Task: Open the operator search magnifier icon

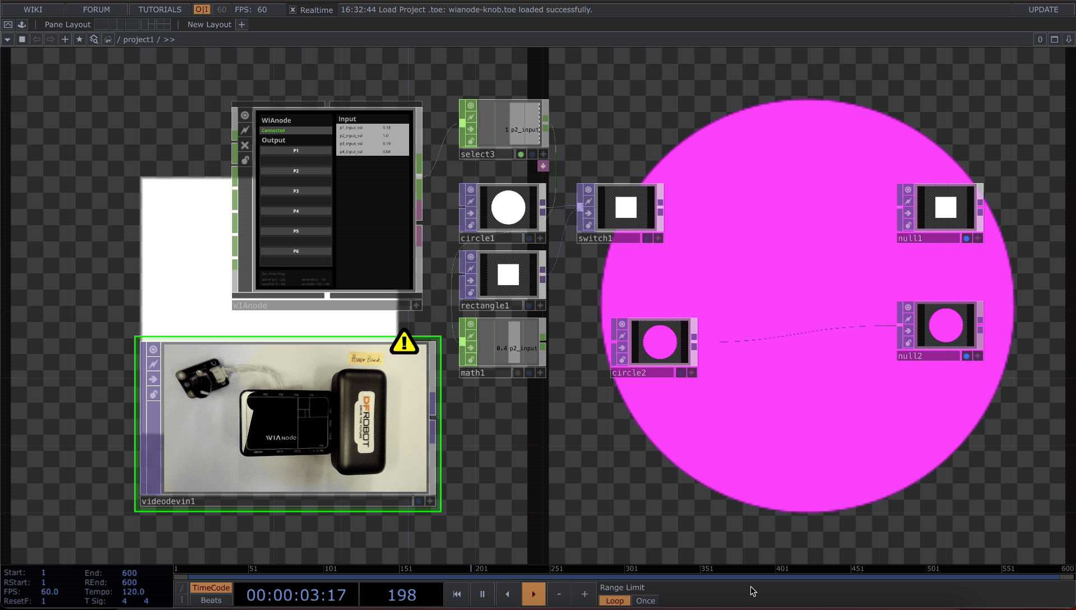Action: (94, 39)
